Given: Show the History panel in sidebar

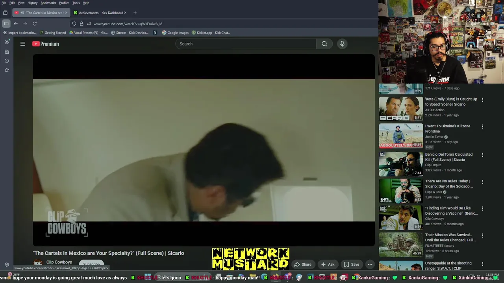Looking at the screenshot, I should pyautogui.click(x=7, y=61).
